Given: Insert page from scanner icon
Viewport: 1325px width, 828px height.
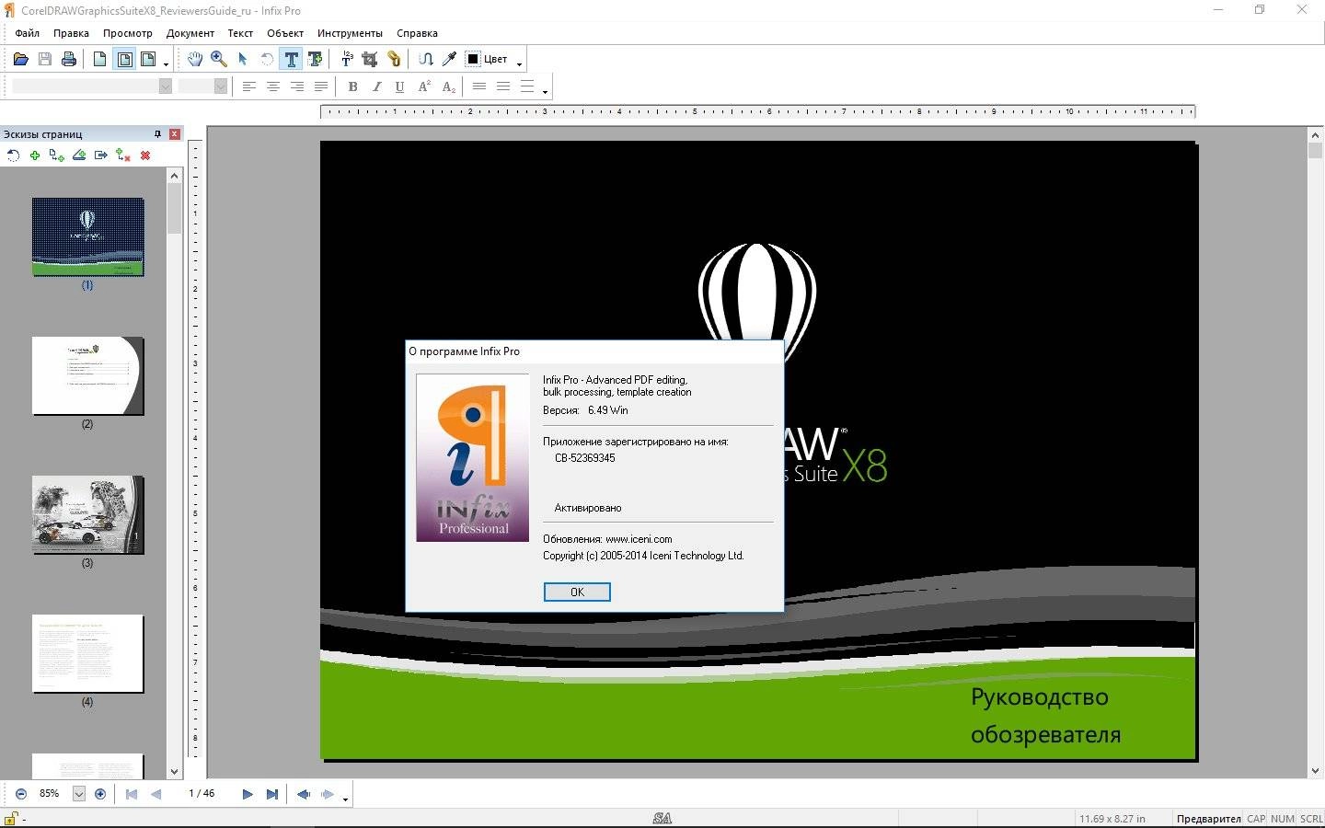Looking at the screenshot, I should (79, 155).
